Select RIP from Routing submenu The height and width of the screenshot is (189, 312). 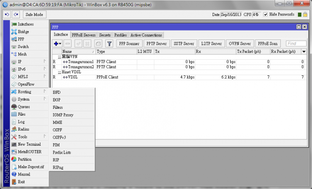(x=72, y=160)
